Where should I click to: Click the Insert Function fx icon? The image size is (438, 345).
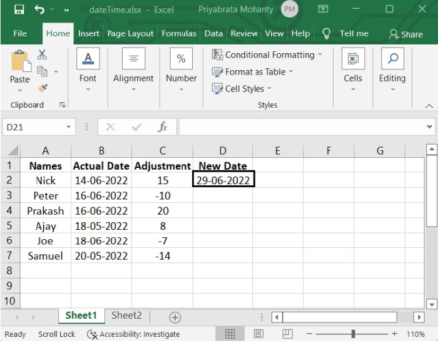click(x=162, y=127)
